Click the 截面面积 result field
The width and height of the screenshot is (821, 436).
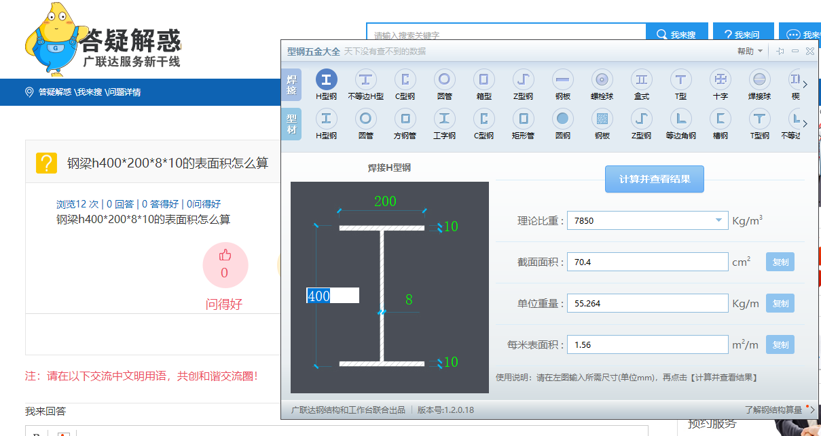(x=648, y=262)
